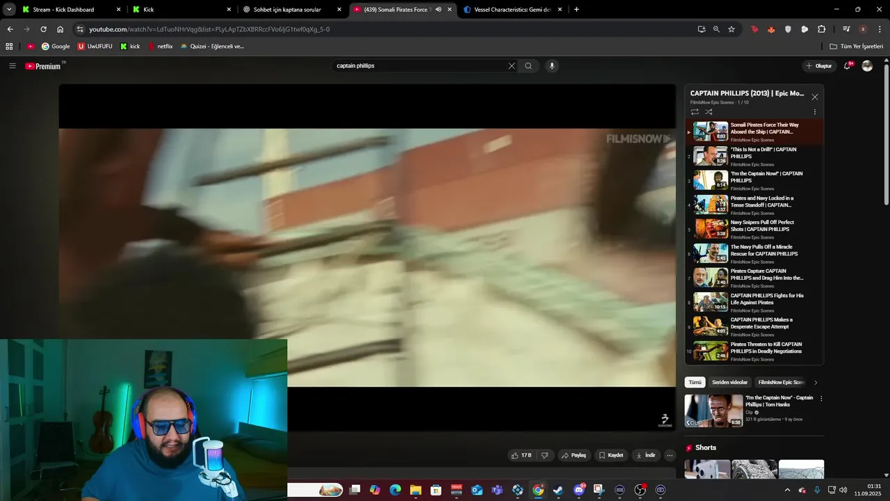Select the Tümü filter chip
890x501 pixels.
click(695, 382)
